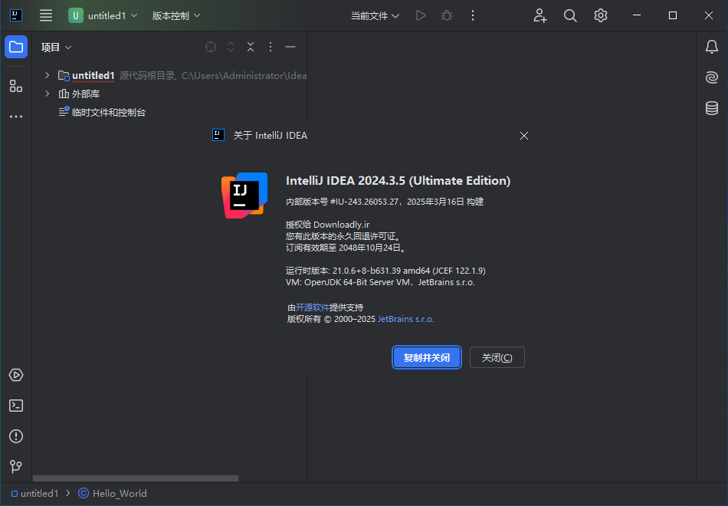The width and height of the screenshot is (728, 506).
Task: Open the AI Assistant spiral icon
Action: (x=712, y=77)
